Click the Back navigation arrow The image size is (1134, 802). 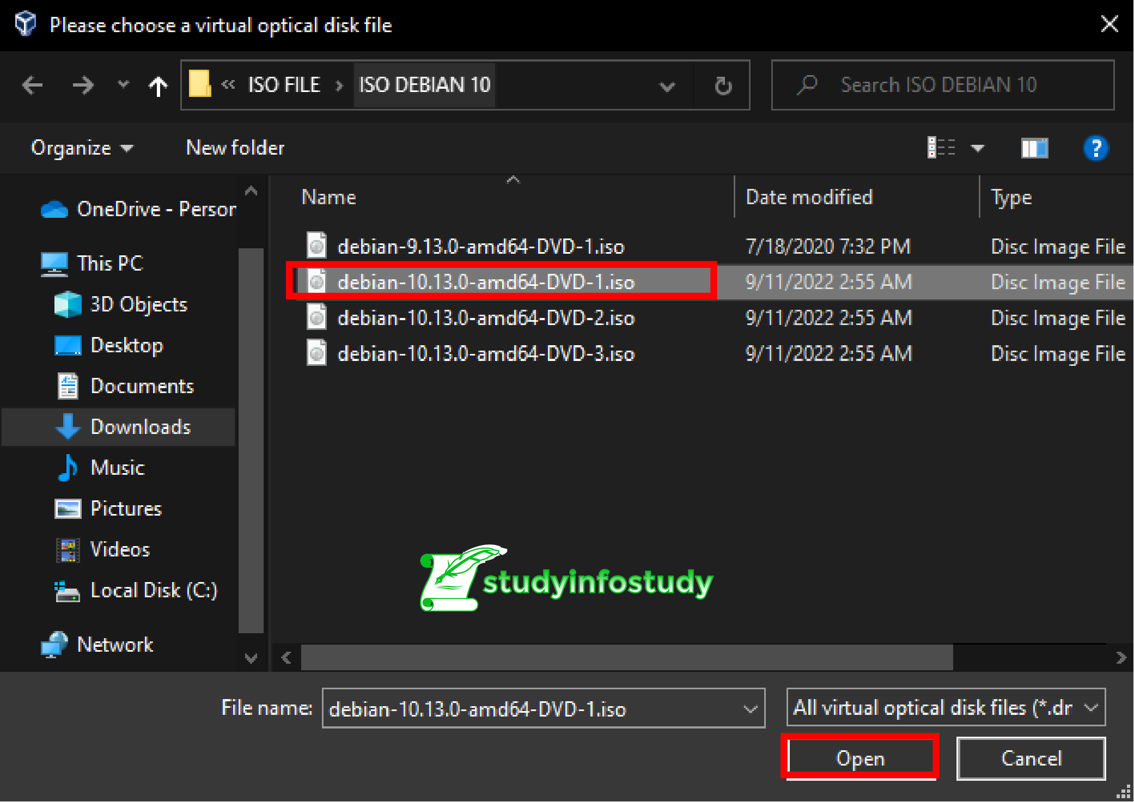(33, 85)
